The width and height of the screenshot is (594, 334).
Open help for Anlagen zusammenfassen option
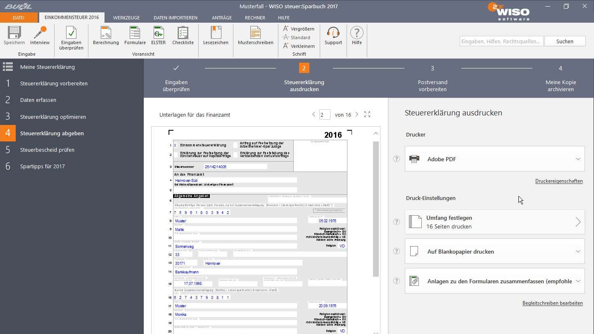click(x=397, y=281)
